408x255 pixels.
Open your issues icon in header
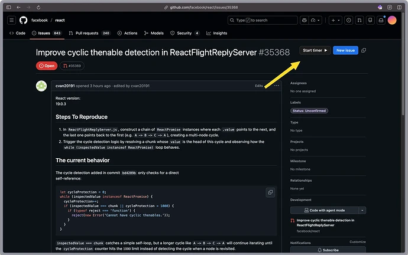(349, 20)
